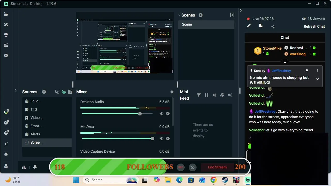Image resolution: width=331 pixels, height=186 pixels.
Task: Select the Emot... source
Action: pos(47,126)
